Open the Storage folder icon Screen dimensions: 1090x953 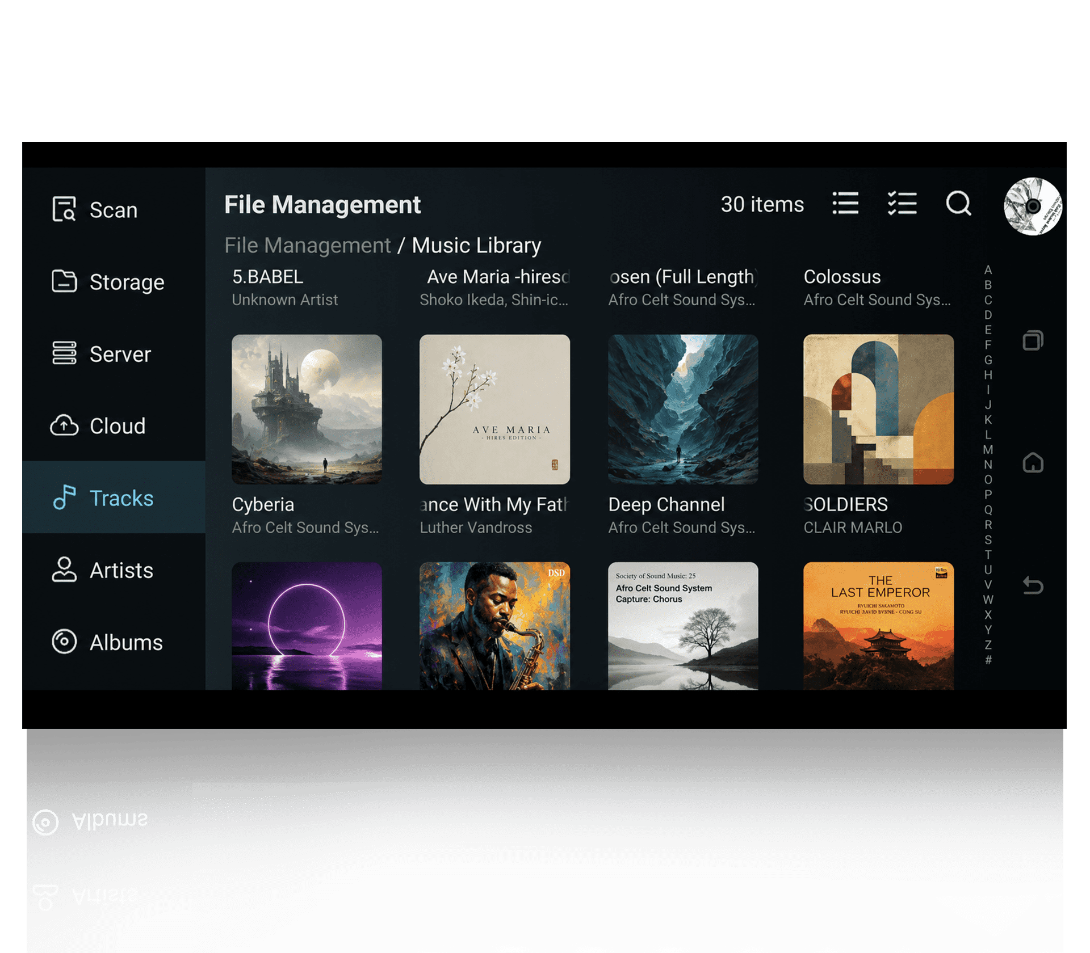pos(64,281)
